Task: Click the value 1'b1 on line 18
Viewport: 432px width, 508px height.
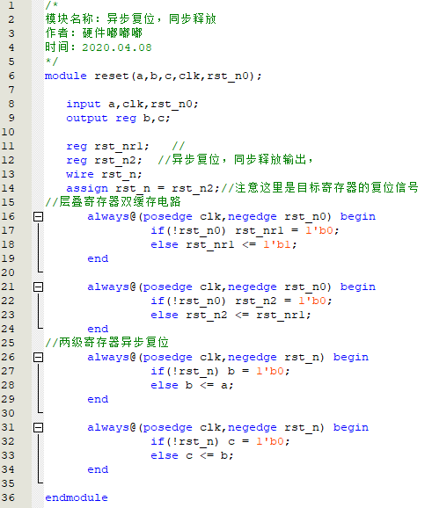Action: (x=277, y=244)
